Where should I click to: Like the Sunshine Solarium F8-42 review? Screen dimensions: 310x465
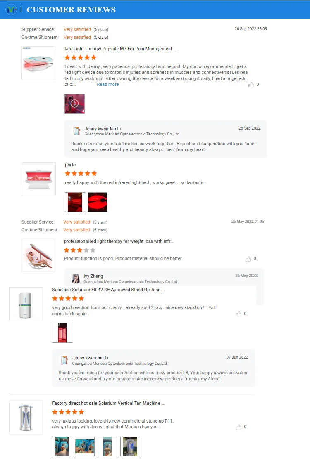pyautogui.click(x=238, y=314)
